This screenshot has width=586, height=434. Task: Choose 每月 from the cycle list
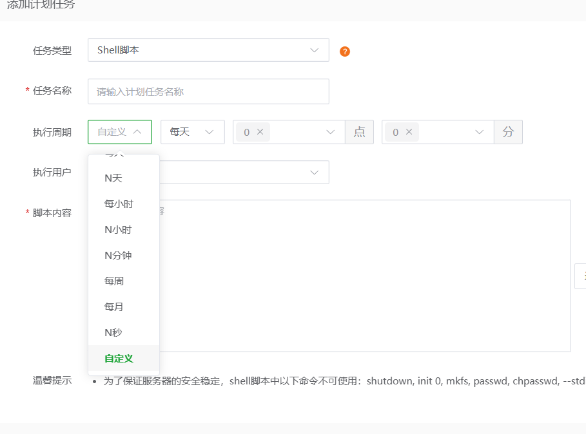pos(124,307)
